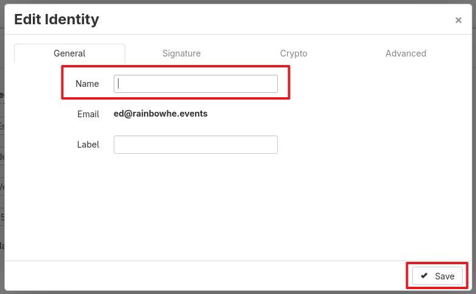The width and height of the screenshot is (476, 294).
Task: Dismiss the dialog with the X button
Action: [458, 20]
